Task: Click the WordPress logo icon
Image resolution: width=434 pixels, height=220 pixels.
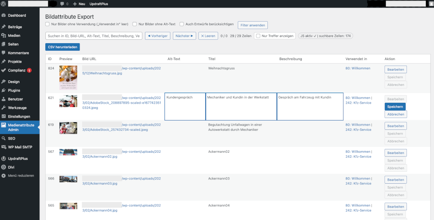Action: tap(4, 4)
